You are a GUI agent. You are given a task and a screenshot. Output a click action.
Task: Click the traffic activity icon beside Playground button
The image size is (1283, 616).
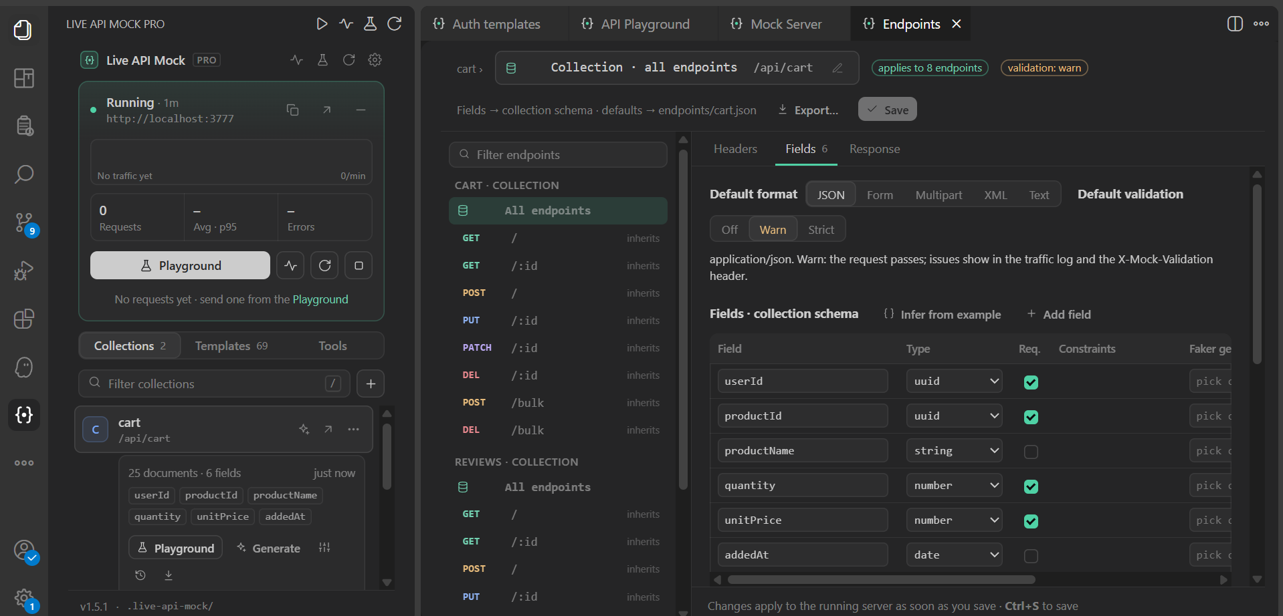tap(290, 265)
